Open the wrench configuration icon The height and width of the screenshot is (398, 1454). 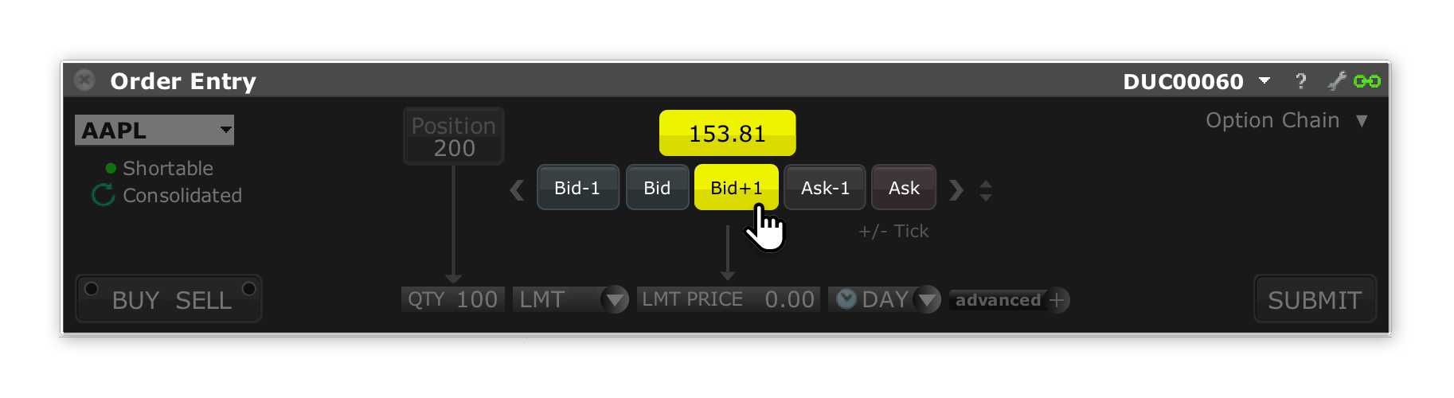[x=1336, y=80]
